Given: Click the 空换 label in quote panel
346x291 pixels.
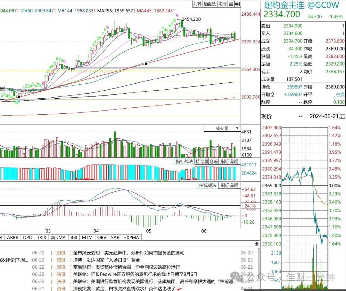Looking at the screenshot, I should point(340,94).
